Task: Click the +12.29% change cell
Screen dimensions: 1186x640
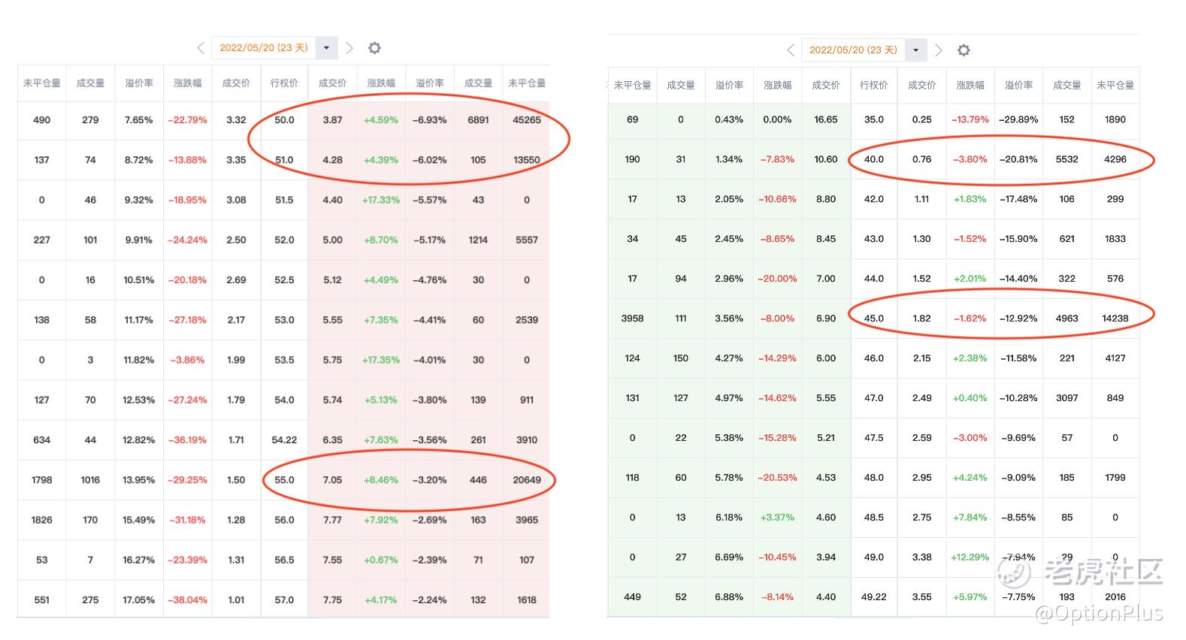Action: tap(970, 557)
